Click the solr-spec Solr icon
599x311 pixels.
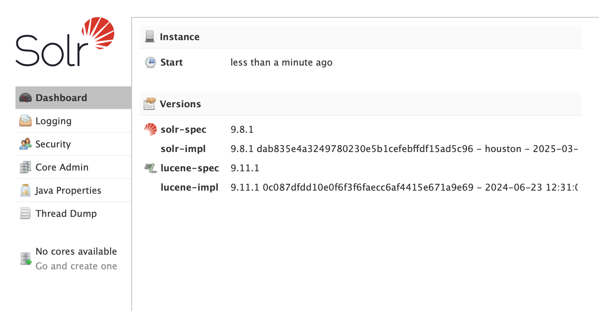(150, 129)
